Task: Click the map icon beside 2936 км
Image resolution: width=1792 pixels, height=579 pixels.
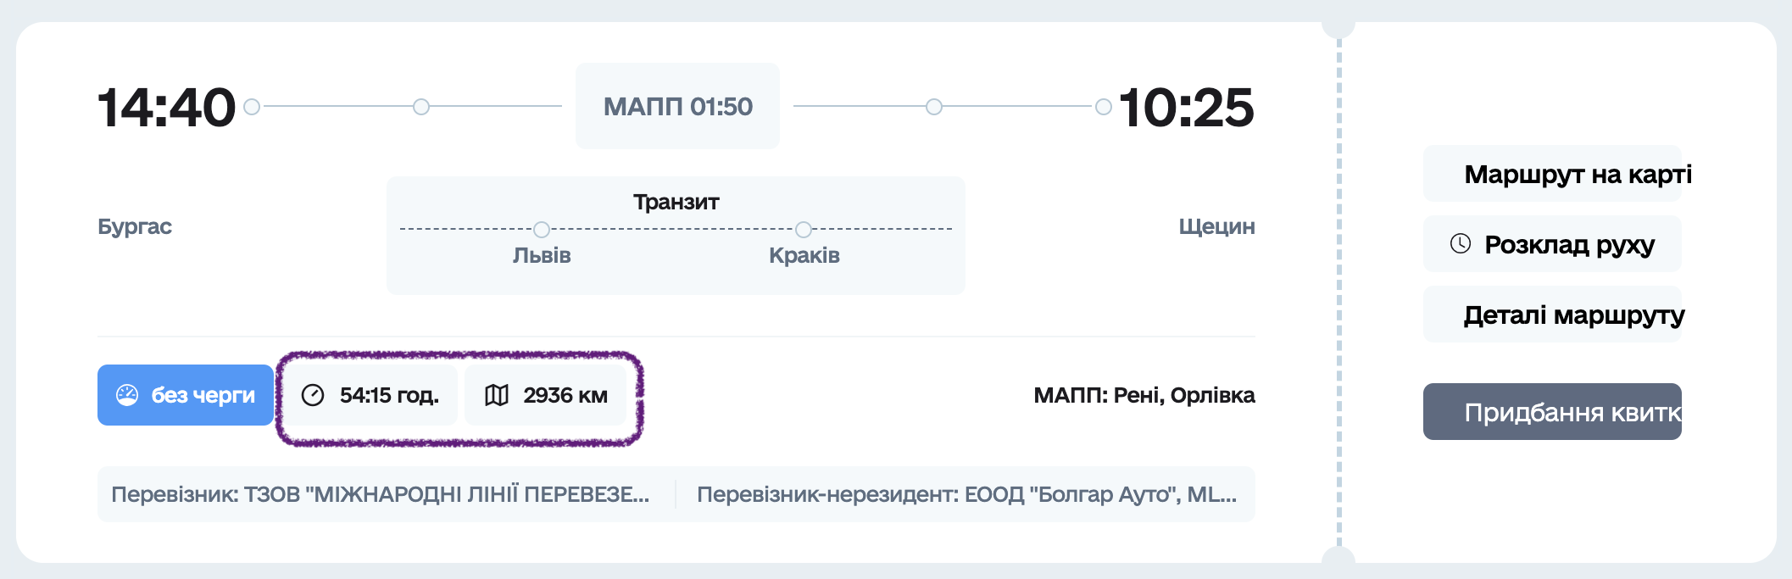Action: [497, 395]
